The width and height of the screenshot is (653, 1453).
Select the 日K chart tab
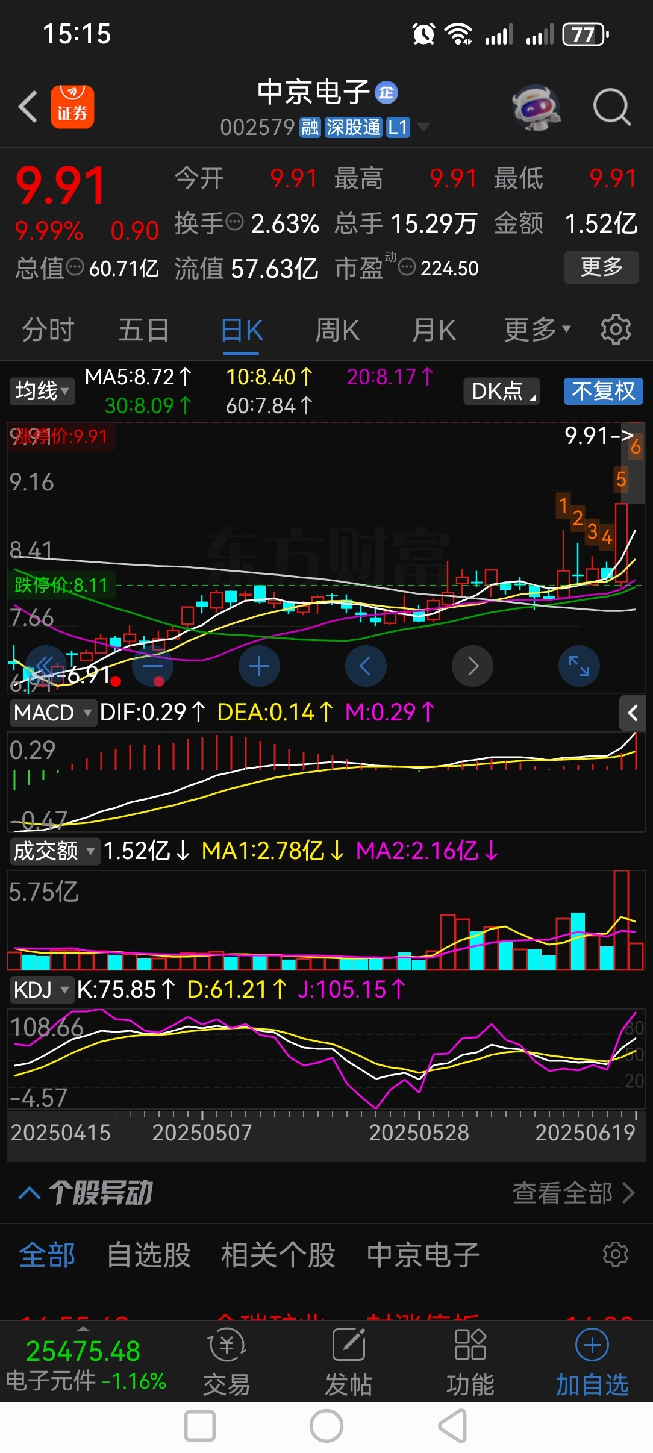click(241, 330)
